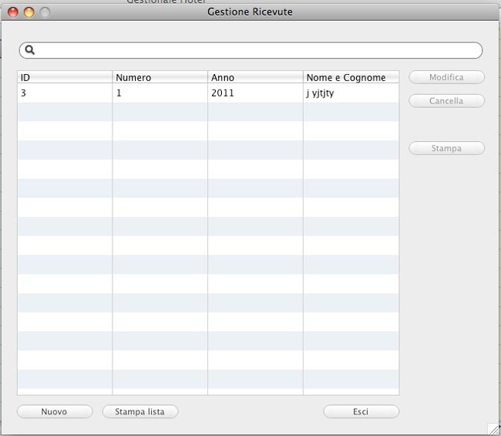This screenshot has height=436, width=501.
Task: Focus the search input field
Action: tap(250, 50)
